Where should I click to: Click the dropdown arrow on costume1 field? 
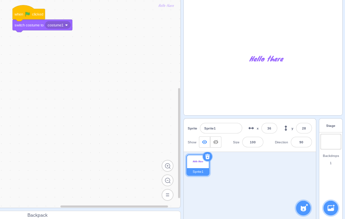click(66, 25)
